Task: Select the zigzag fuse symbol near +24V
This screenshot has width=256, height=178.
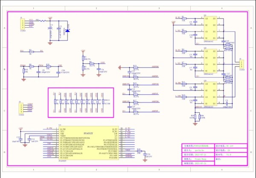Action: point(42,21)
